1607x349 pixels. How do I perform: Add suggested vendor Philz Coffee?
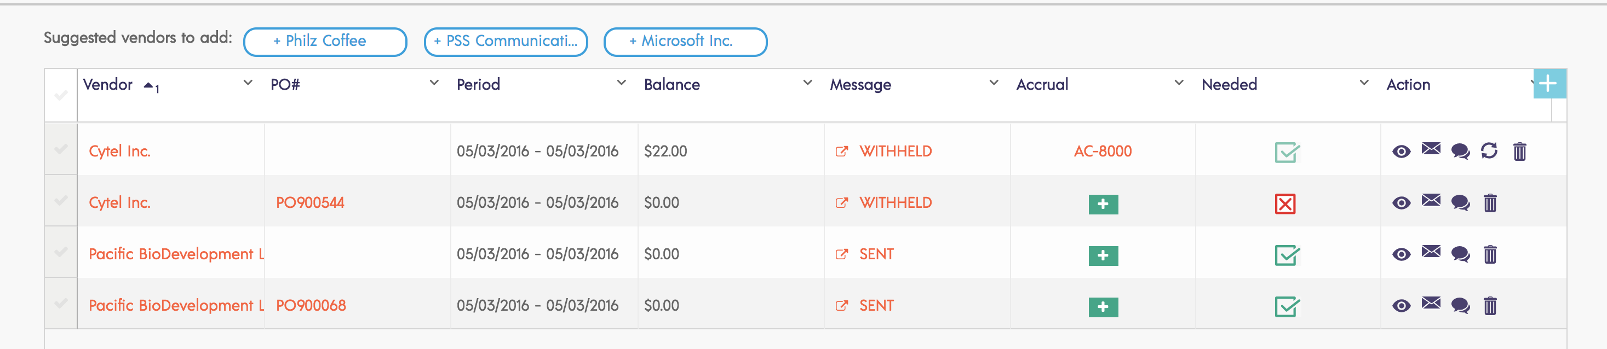[x=325, y=41]
